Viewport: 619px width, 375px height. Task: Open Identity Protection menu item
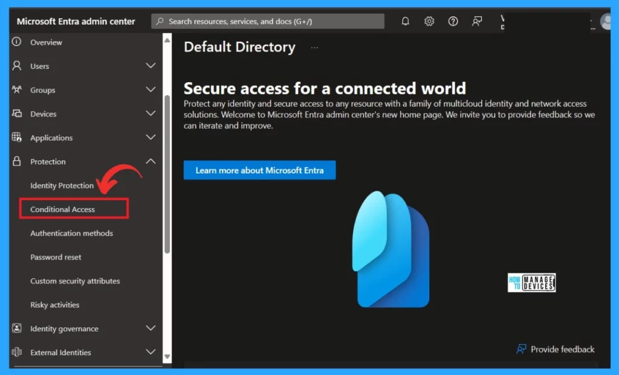coord(62,185)
